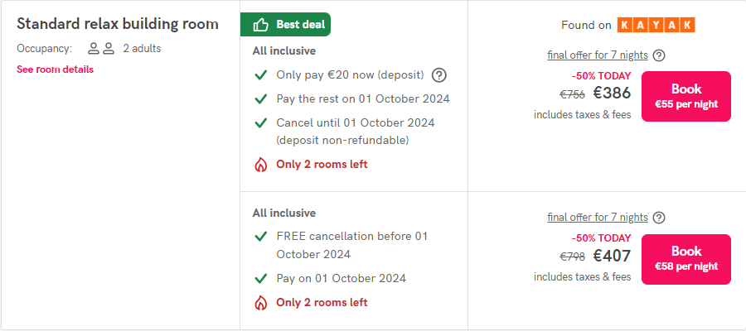Screen dimensions: 746x331
Task: Click the thumbs-up Best deal badge
Action: tap(285, 24)
